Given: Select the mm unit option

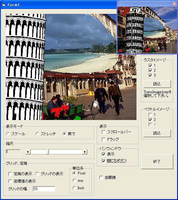Looking at the screenshot, I should point(74,181).
